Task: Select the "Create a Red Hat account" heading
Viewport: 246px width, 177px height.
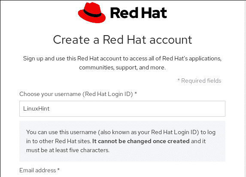Action: (x=122, y=39)
